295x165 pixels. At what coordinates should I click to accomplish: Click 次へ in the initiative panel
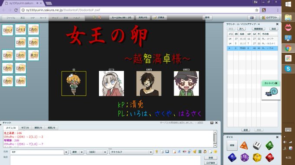(241, 29)
